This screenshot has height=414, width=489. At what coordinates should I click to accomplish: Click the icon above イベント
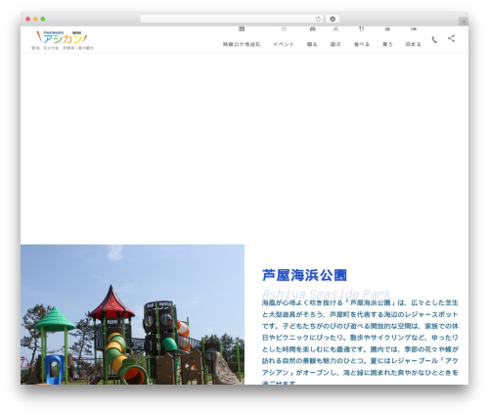pos(284,29)
